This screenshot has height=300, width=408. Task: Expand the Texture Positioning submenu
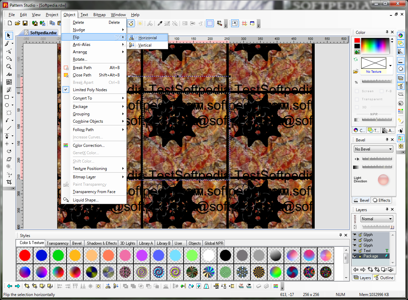click(x=94, y=169)
